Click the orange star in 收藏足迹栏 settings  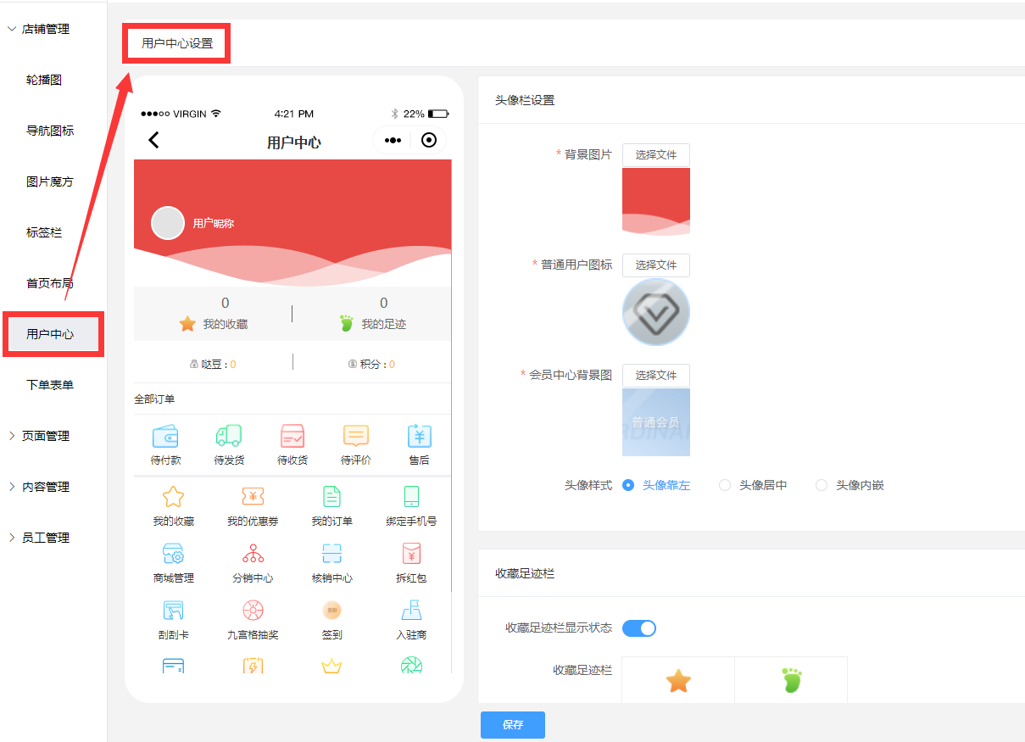[x=678, y=680]
